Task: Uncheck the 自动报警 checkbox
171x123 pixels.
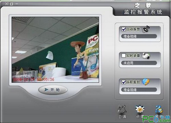Action: [x=124, y=29]
